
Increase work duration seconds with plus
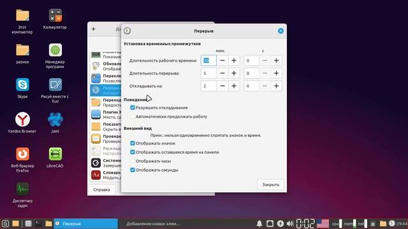tap(276, 60)
